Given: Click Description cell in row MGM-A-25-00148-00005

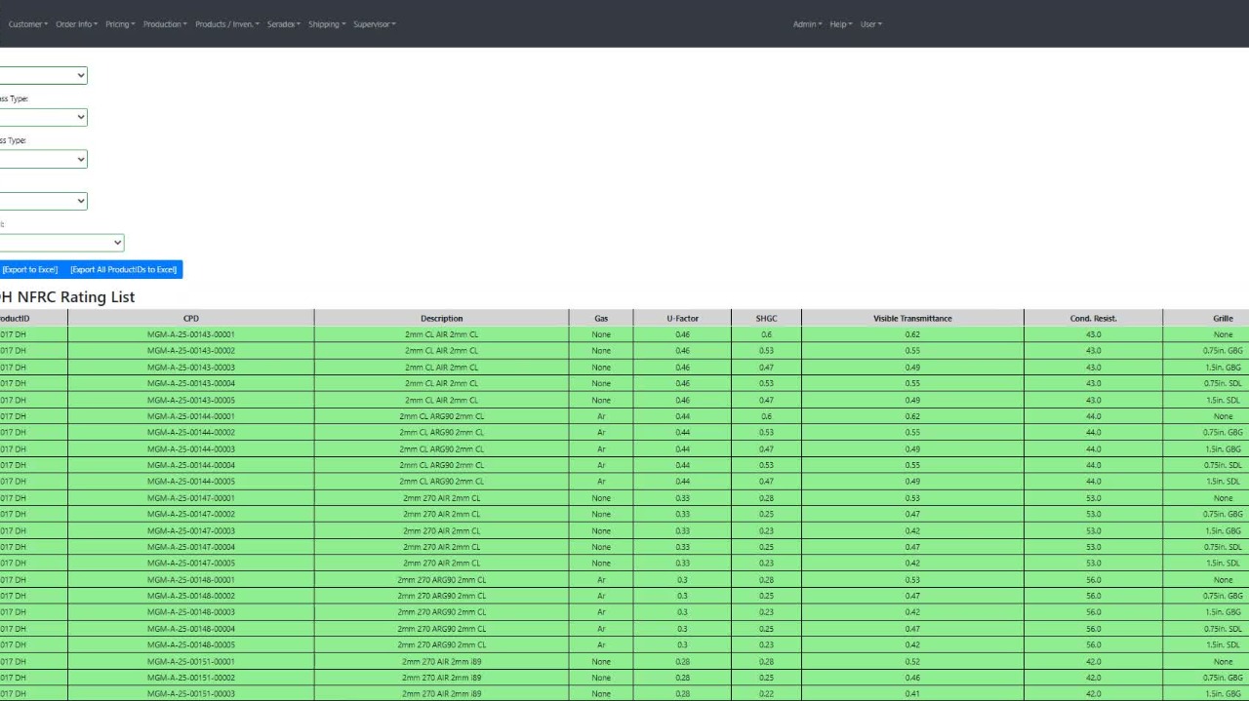Looking at the screenshot, I should 442,644.
